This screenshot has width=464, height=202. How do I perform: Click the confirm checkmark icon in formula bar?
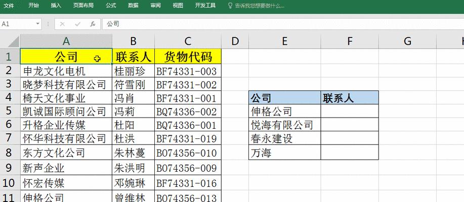[x=77, y=24]
